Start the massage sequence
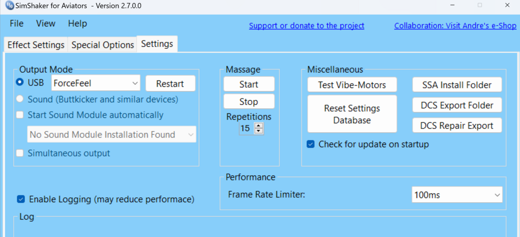This screenshot has width=520, height=237. [x=249, y=84]
